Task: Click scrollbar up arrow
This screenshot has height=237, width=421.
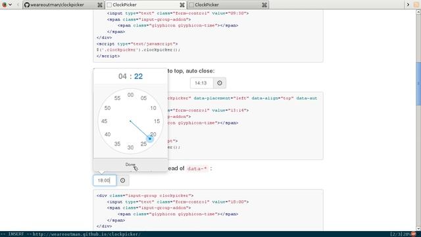Action: [418, 12]
